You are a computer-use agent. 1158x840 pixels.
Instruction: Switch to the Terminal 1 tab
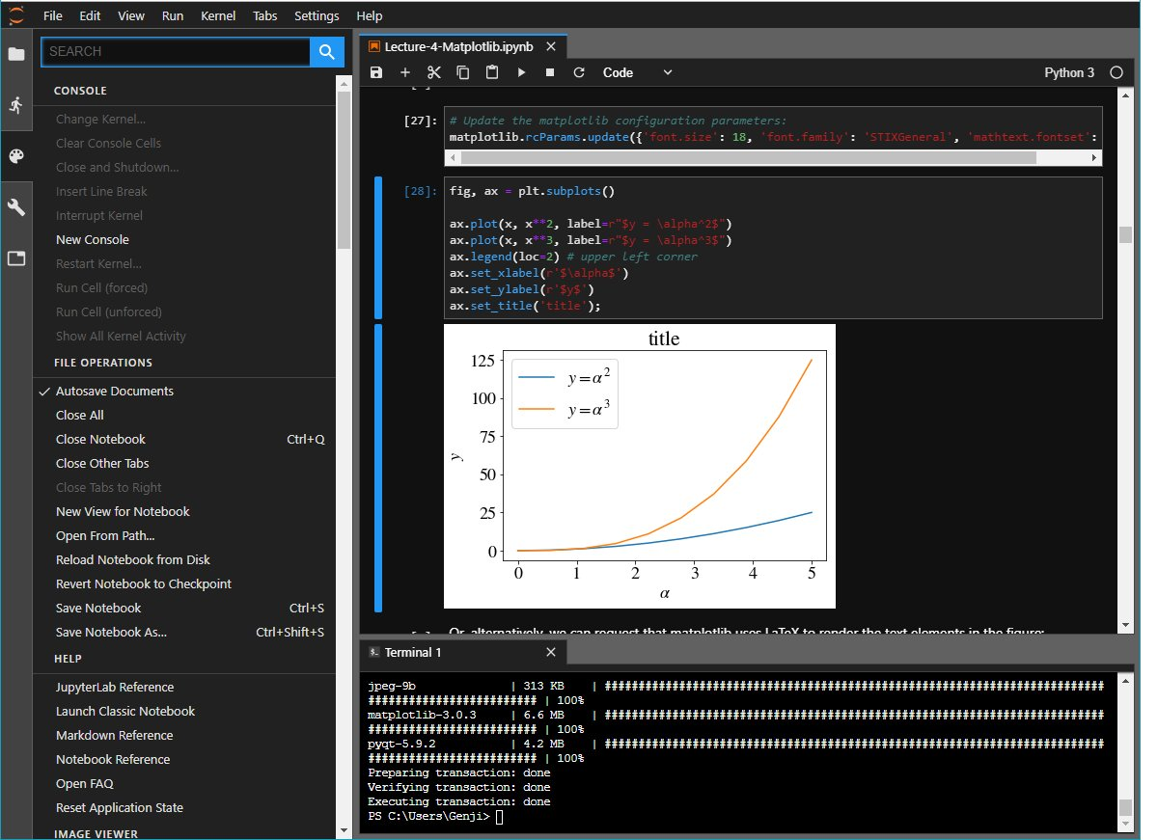(413, 653)
